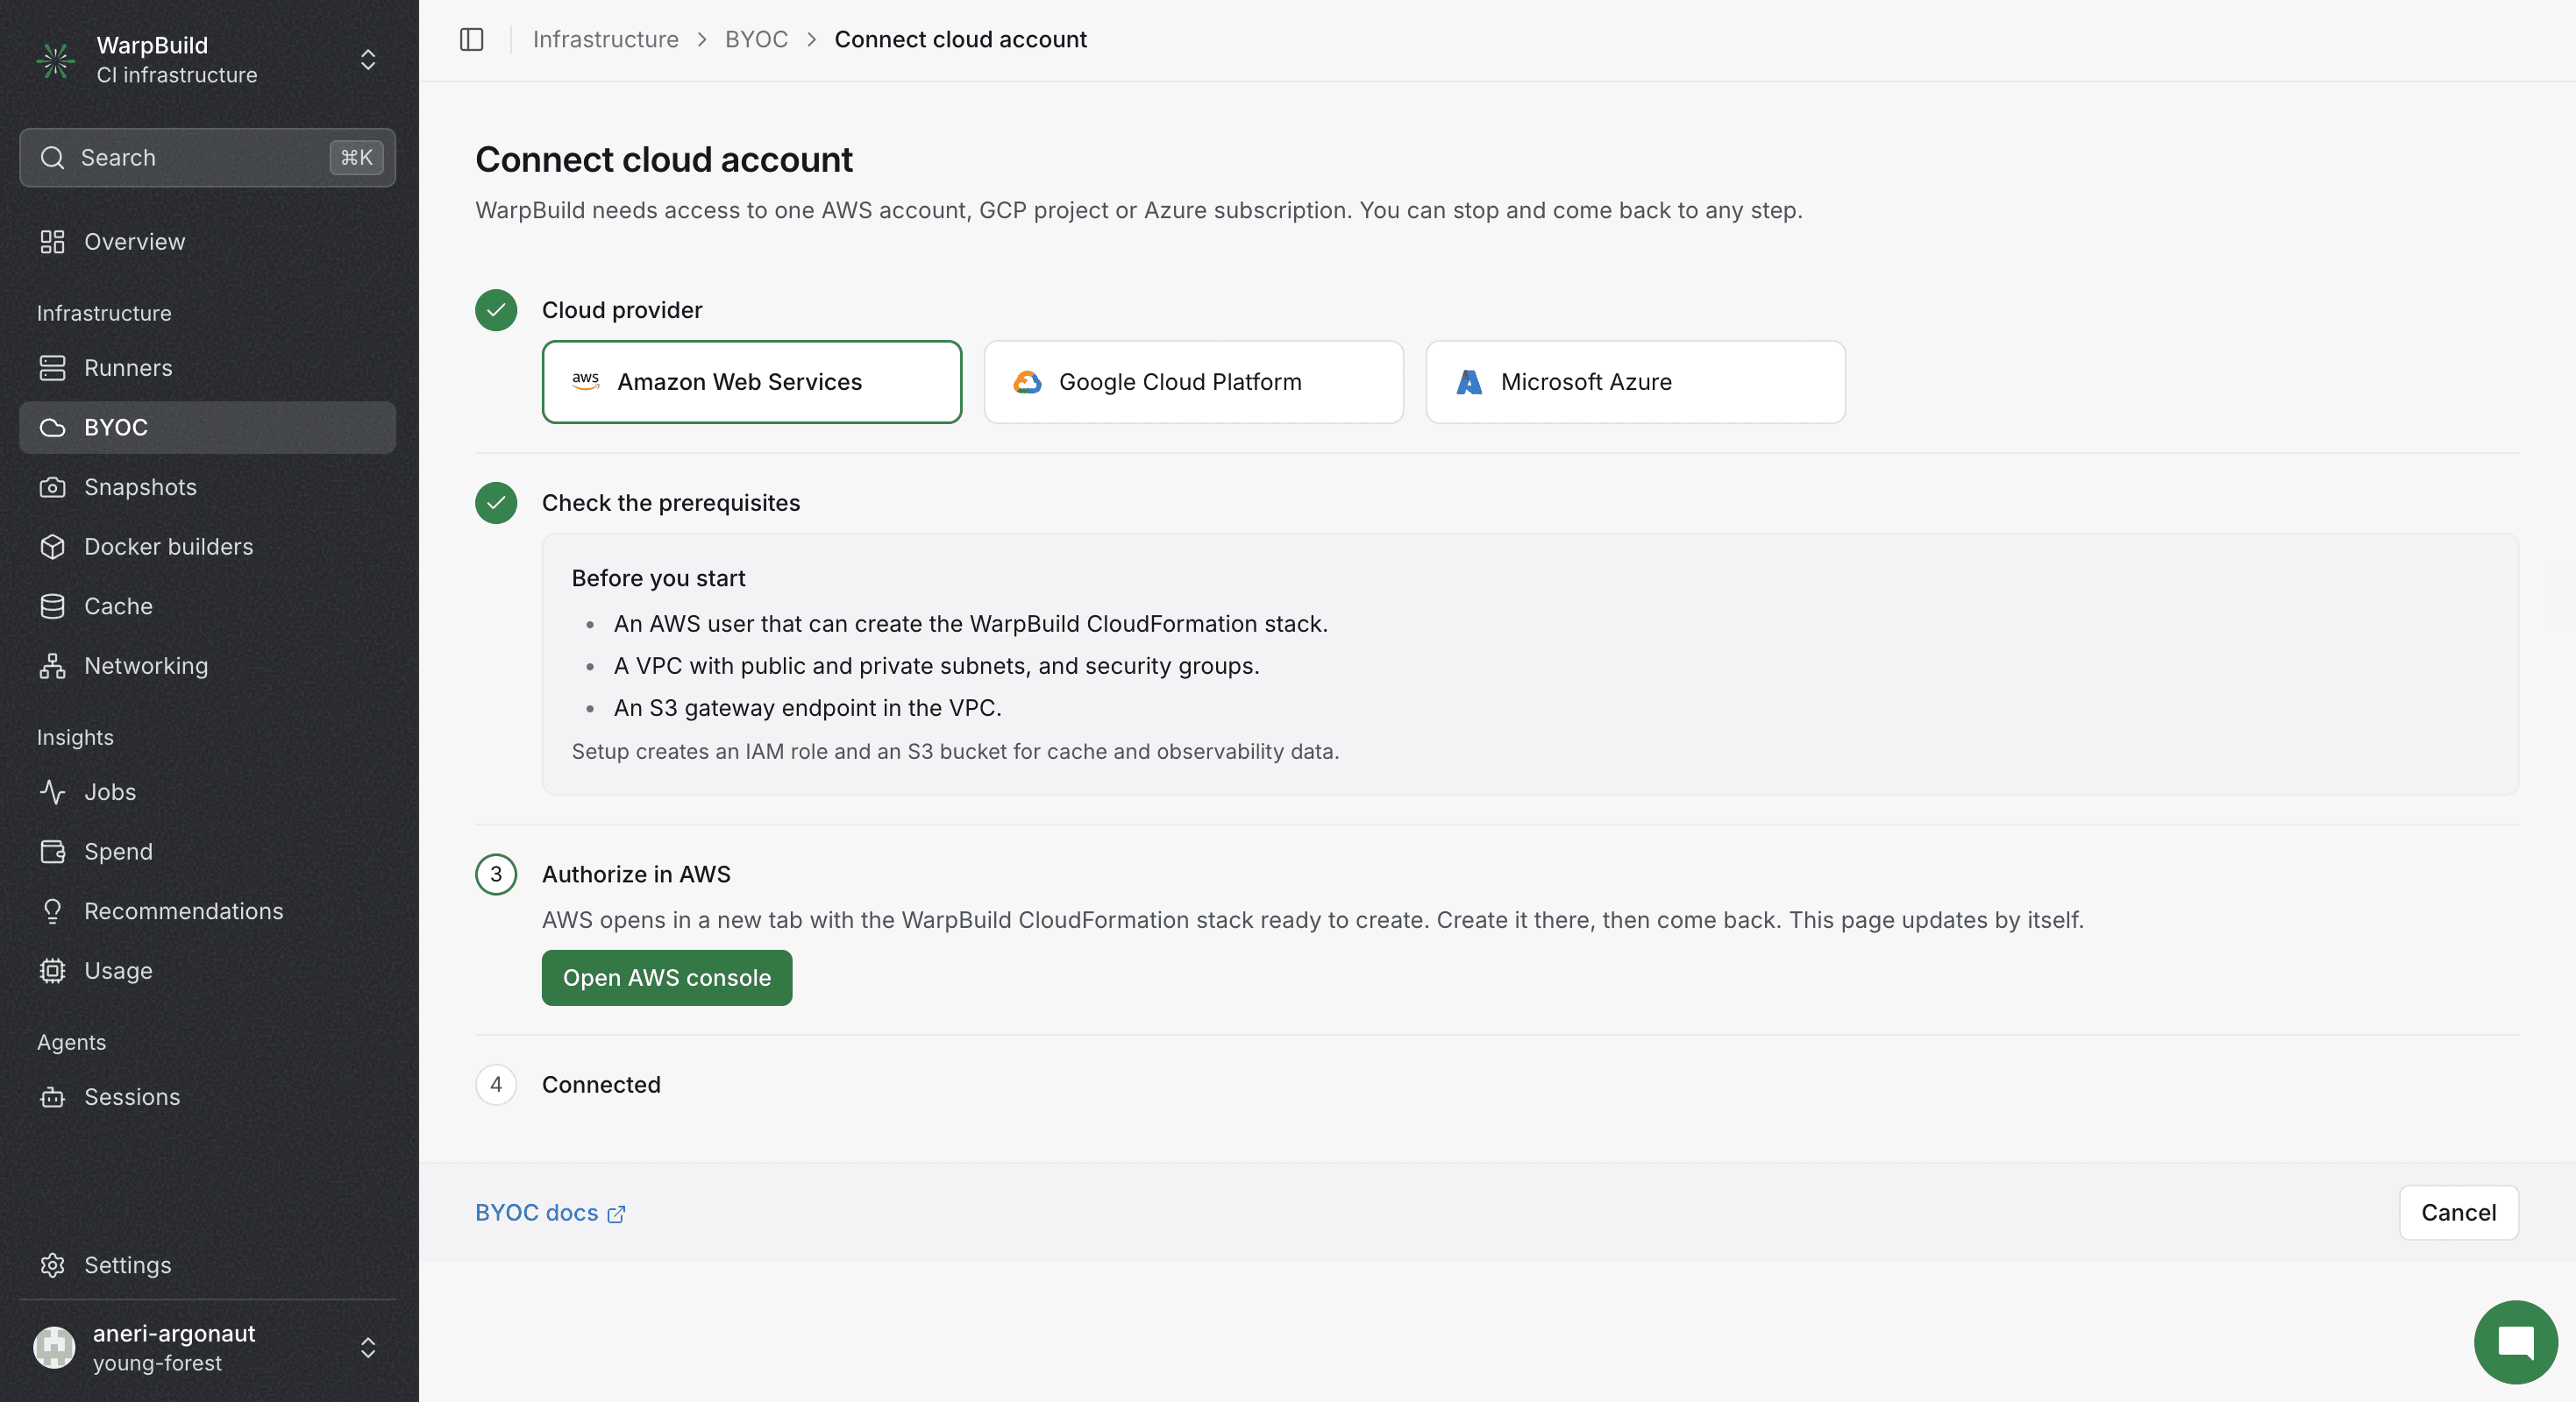2576x1402 pixels.
Task: Click the WarpBuild logo icon
Action: click(x=55, y=60)
